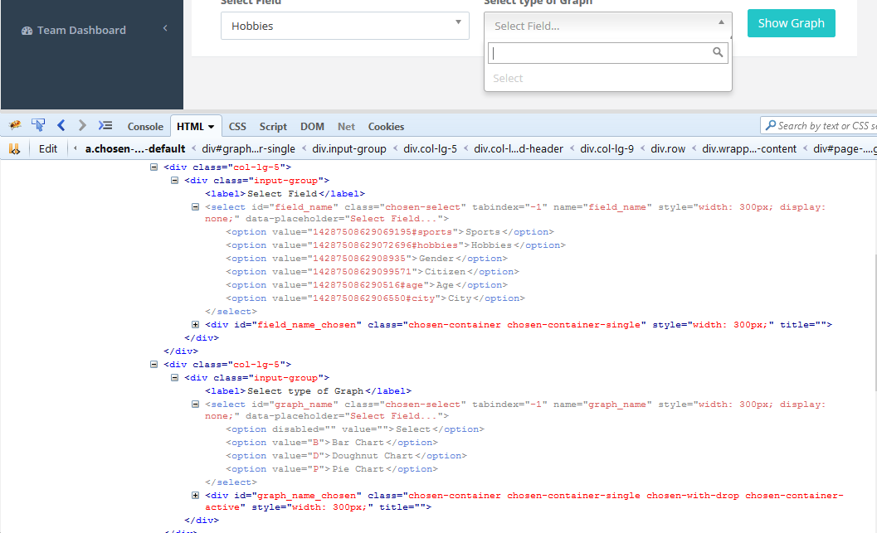Click the Search by text or CSS field
Viewport: 877px width, 533px height.
tap(819, 126)
